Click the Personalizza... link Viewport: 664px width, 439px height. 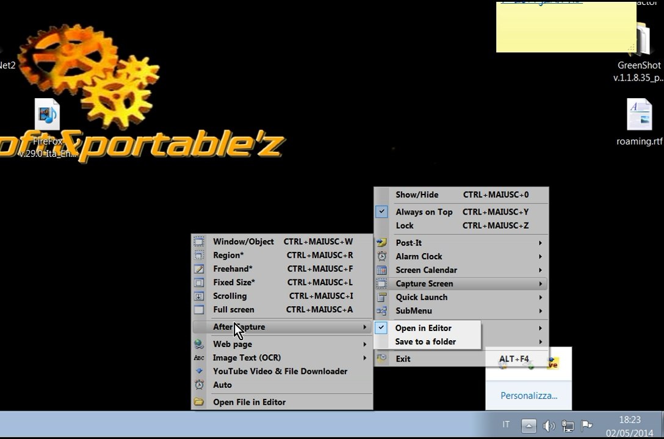tap(529, 396)
